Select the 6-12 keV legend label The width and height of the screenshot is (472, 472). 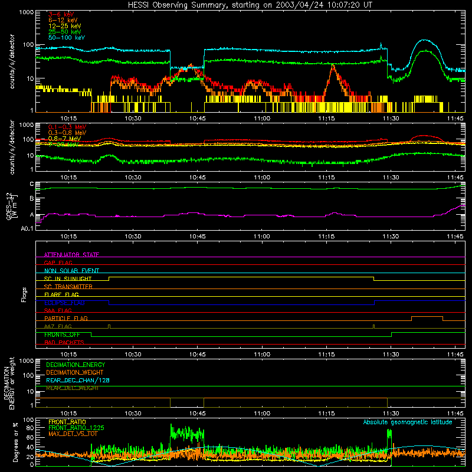[63, 20]
